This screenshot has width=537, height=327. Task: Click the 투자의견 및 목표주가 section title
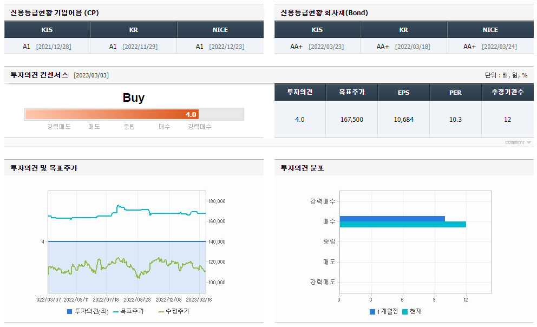point(44,168)
